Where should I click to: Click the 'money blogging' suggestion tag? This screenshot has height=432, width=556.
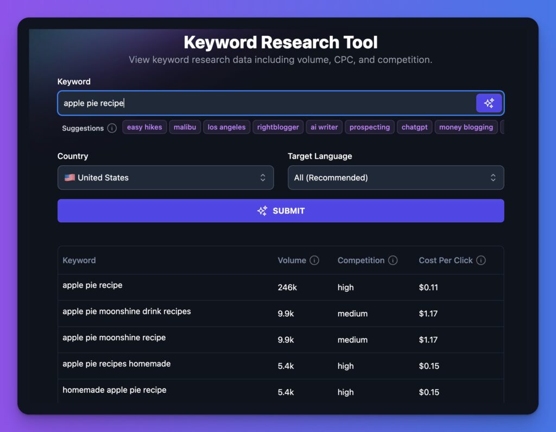(466, 127)
